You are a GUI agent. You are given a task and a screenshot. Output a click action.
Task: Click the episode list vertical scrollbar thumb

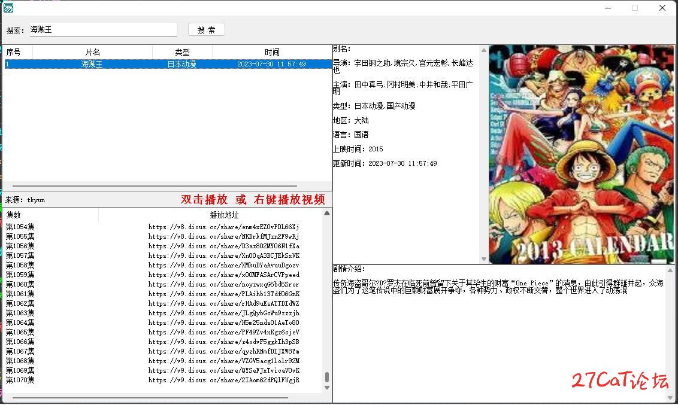click(327, 377)
